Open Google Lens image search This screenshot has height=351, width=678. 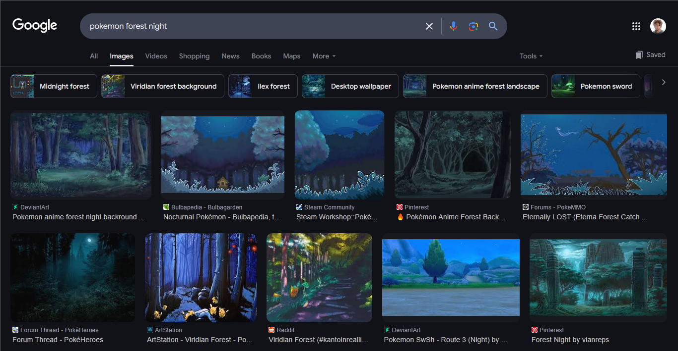point(473,26)
